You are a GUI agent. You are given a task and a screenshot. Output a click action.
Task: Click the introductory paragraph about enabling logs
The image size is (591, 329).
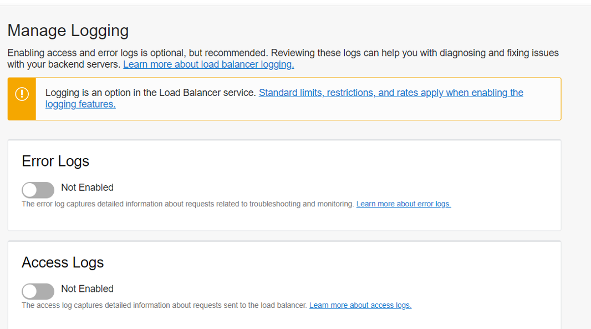click(283, 58)
